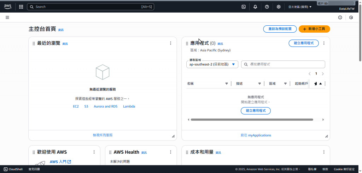Open the EC2 service link
The image size is (362, 173).
(x=76, y=107)
